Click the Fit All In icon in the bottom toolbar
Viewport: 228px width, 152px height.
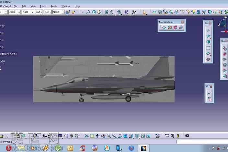tap(92, 136)
